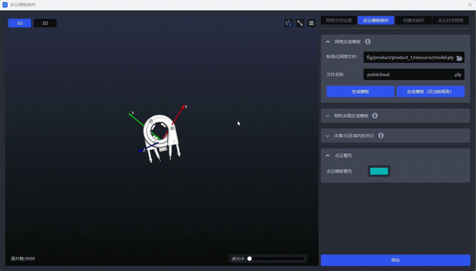The width and height of the screenshot is (476, 271).
Task: Click info icon next to 网格生成模板
Action: 368,42
